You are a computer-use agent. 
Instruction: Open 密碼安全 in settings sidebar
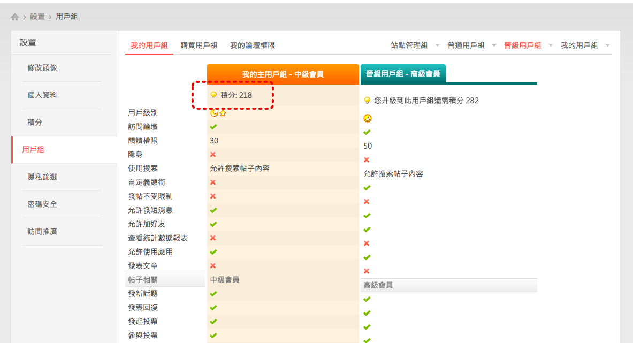(42, 204)
